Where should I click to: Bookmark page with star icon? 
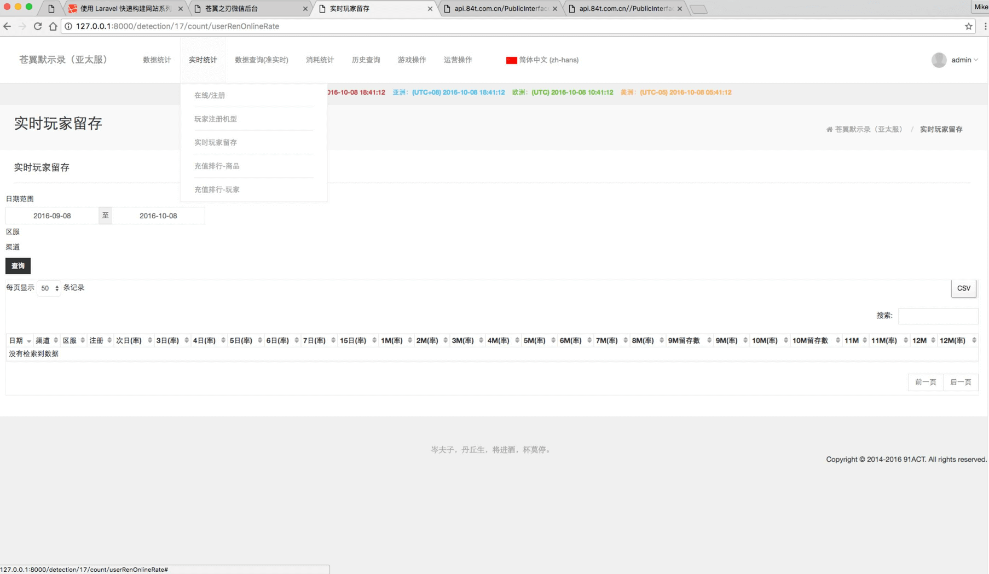click(968, 26)
